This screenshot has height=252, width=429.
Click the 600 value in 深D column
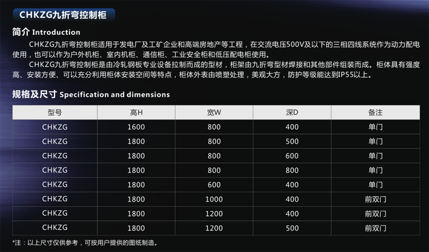pos(292,155)
